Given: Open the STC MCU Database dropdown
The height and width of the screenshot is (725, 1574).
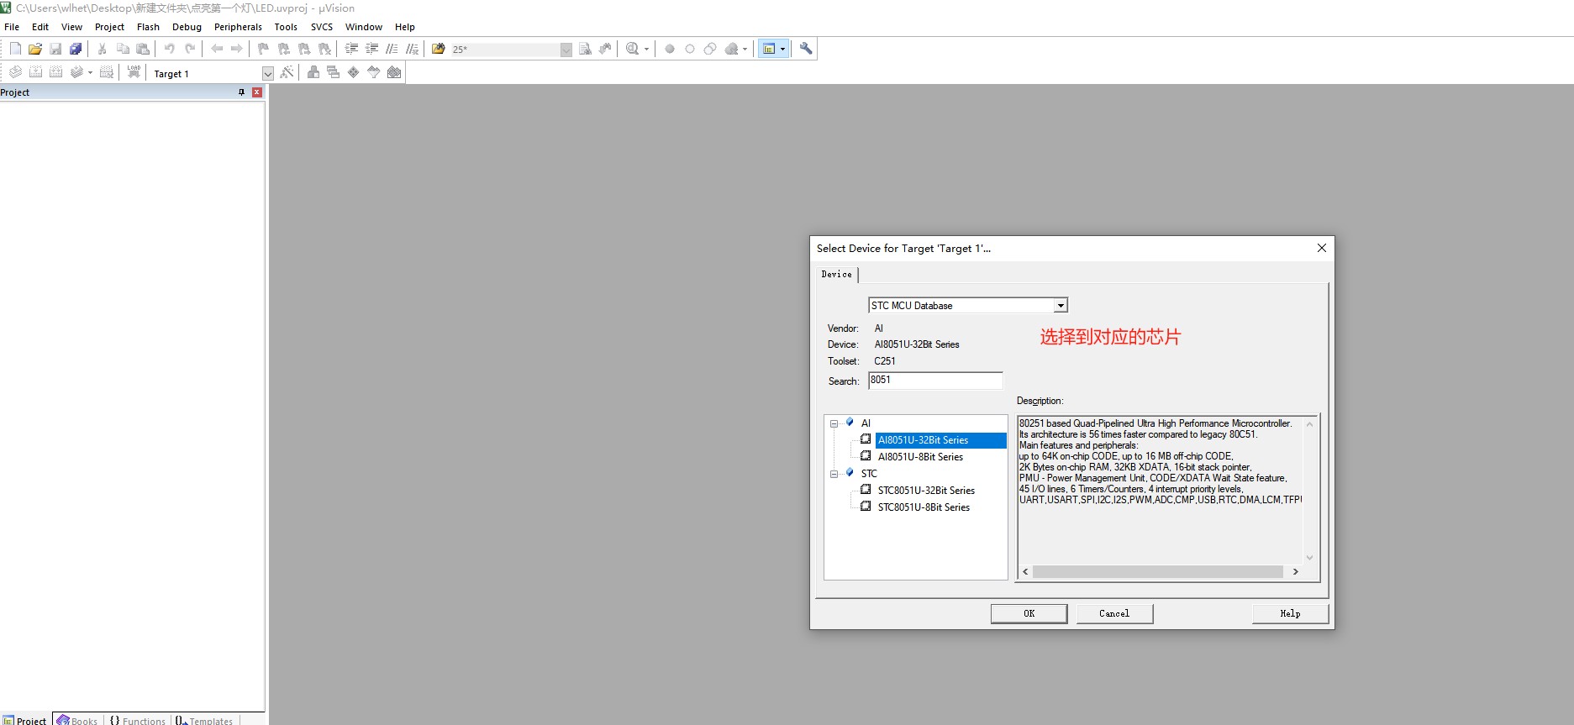Looking at the screenshot, I should click(1061, 306).
